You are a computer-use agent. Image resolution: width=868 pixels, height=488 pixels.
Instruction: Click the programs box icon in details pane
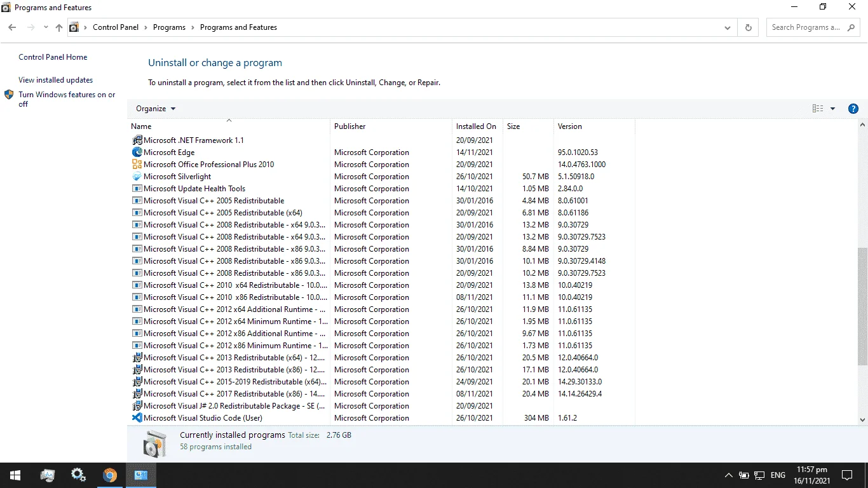click(x=154, y=444)
